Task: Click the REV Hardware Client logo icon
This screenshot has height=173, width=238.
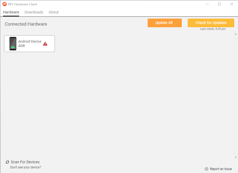Action: [5, 4]
